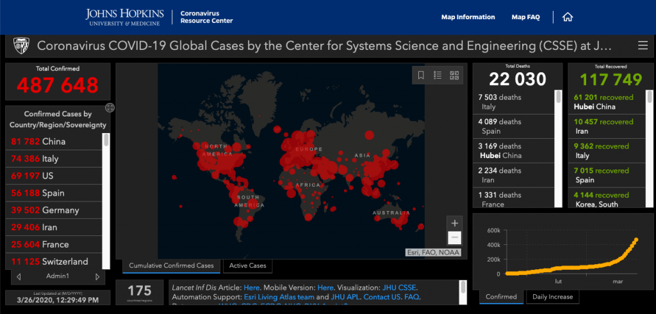Open the home icon in header
656x314 pixels.
pyautogui.click(x=567, y=17)
